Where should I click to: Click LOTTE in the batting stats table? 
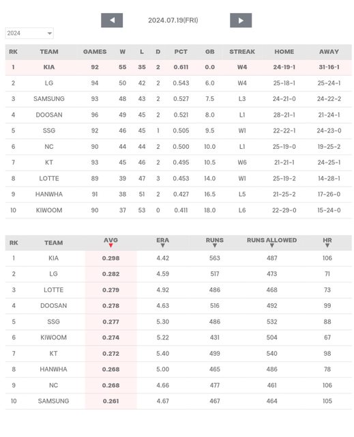pyautogui.click(x=53, y=290)
